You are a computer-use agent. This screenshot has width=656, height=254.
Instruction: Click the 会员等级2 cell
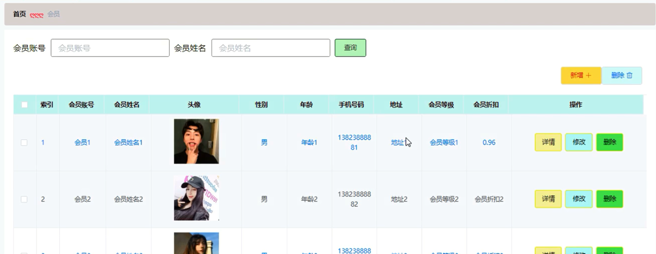point(444,199)
